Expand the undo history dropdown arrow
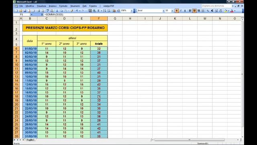 point(80,11)
